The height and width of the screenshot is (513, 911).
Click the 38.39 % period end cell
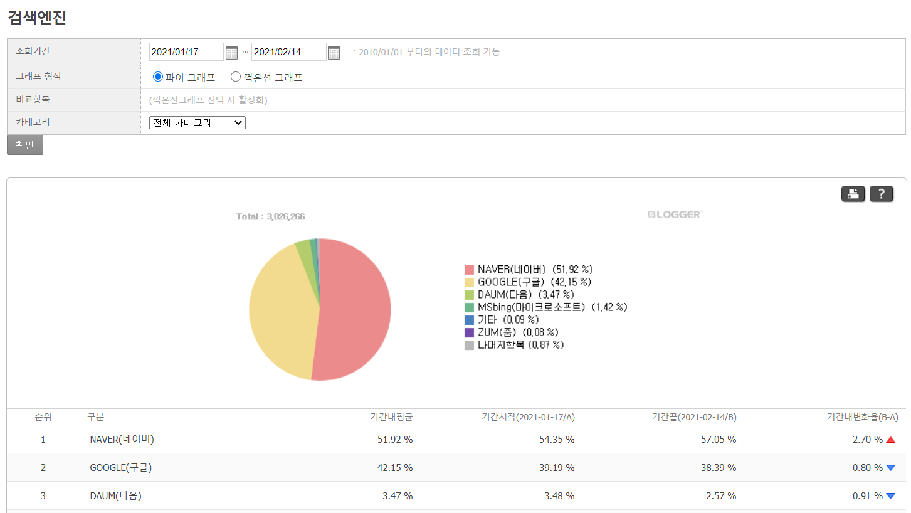pos(719,468)
